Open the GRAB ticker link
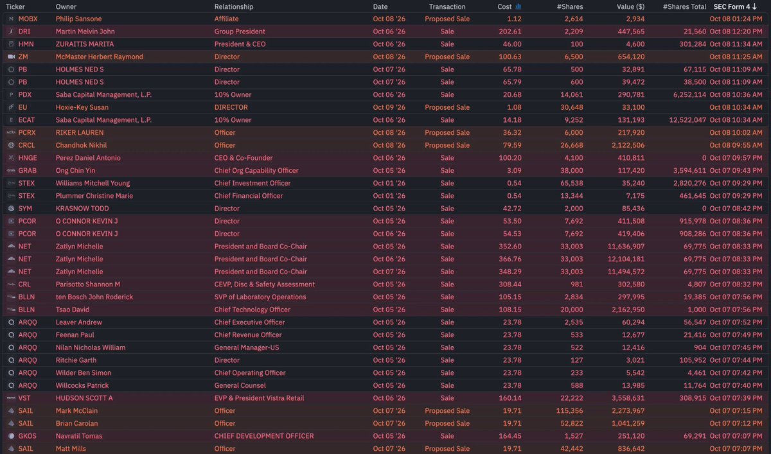The width and height of the screenshot is (771, 454). 27,171
